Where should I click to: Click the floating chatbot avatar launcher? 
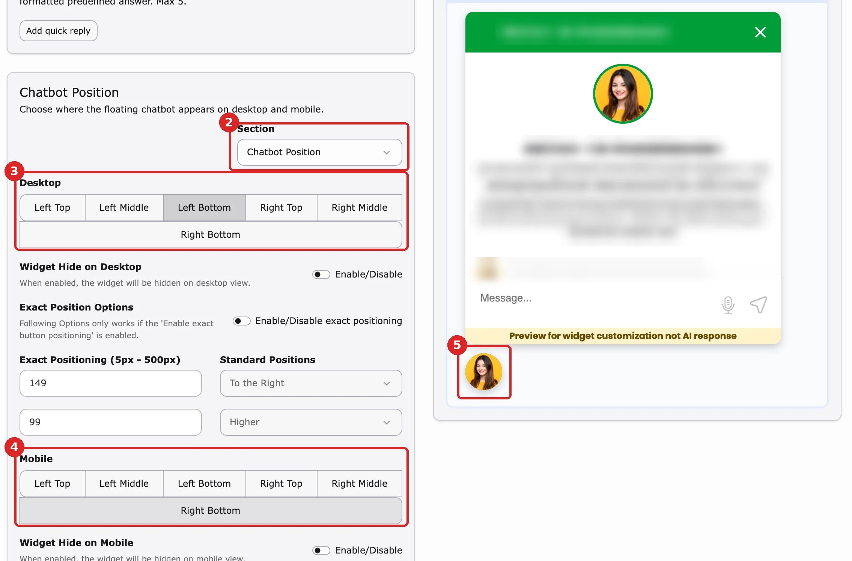click(483, 372)
